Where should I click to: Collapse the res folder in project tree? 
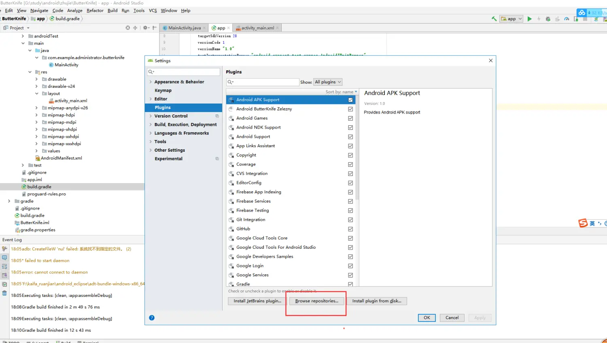pos(30,72)
